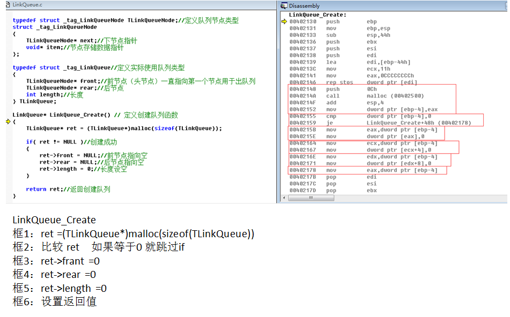Click the 框3 note ret->frant =0
This screenshot has height=317, width=510.
56,261
